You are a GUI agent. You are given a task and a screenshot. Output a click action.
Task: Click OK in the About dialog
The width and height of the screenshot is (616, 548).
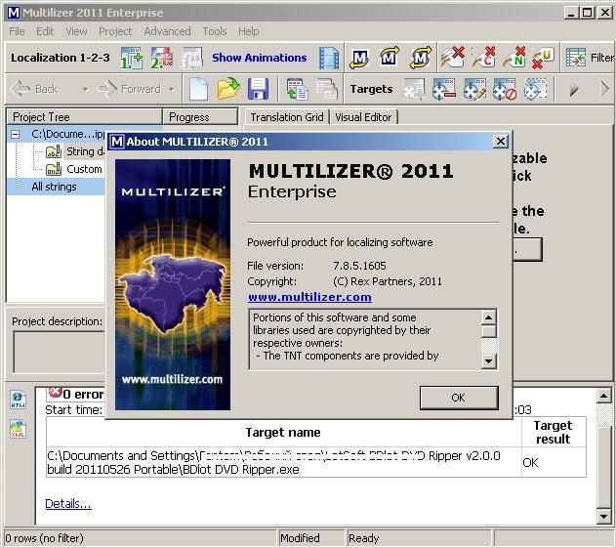[459, 398]
